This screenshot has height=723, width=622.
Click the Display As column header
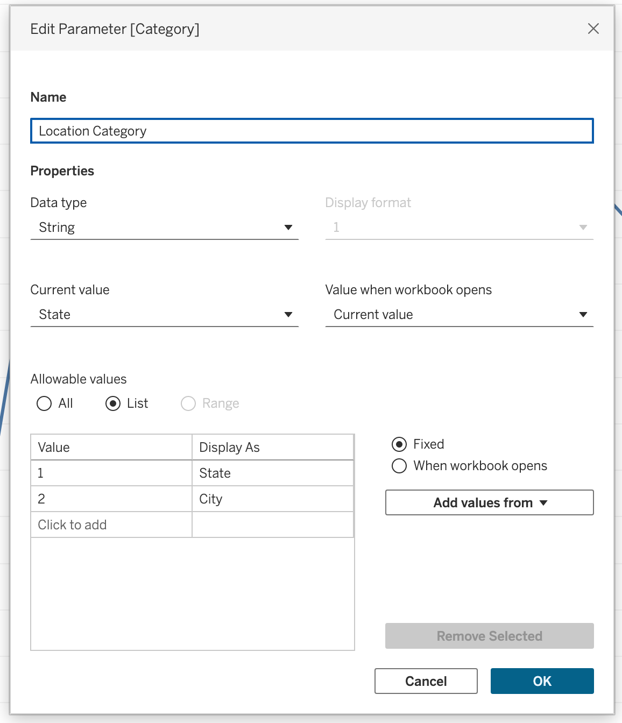[x=272, y=448]
